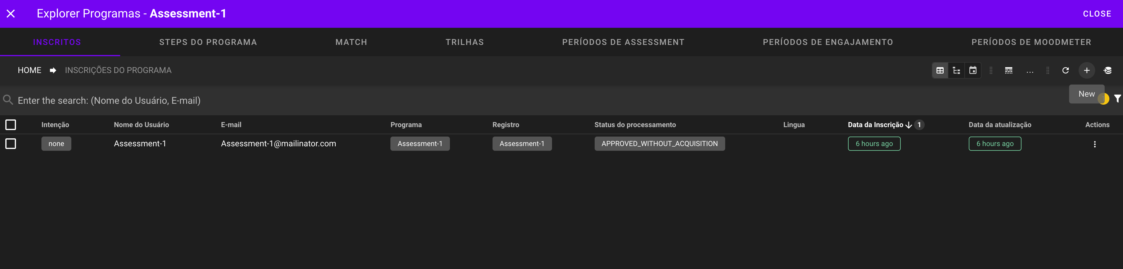Click the APPROVED_WITHOUT_ACQUISITION status chip
Screen dimensions: 1123x269
[659, 144]
